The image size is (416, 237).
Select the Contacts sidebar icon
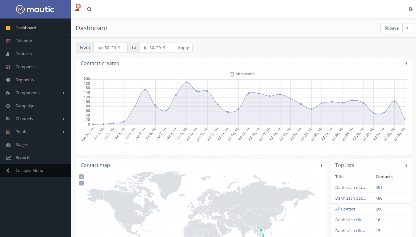click(x=7, y=54)
